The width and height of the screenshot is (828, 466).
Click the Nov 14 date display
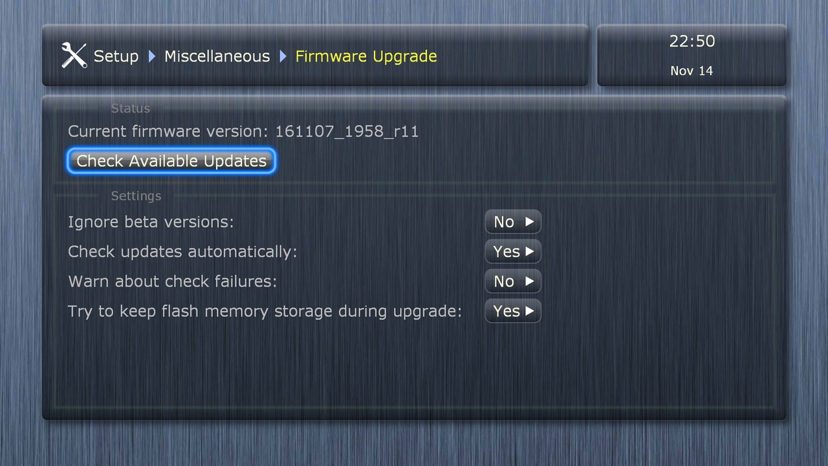coord(692,71)
